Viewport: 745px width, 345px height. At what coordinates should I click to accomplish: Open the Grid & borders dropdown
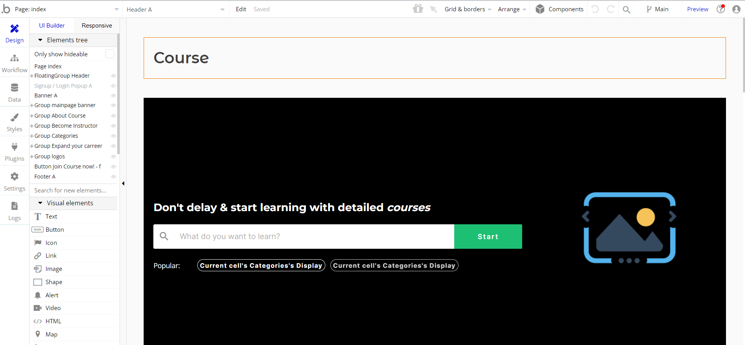pyautogui.click(x=468, y=9)
